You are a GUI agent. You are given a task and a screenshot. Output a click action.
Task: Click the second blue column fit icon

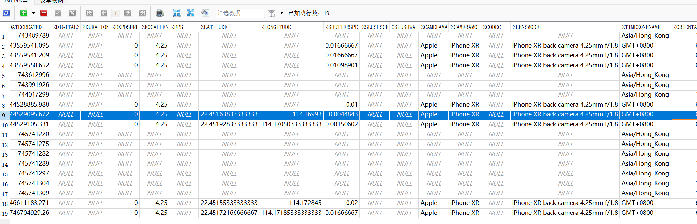pos(191,13)
